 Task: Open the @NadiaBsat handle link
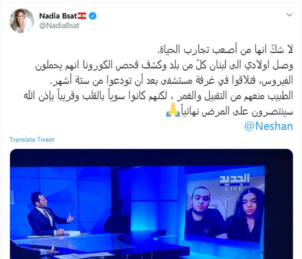click(59, 26)
